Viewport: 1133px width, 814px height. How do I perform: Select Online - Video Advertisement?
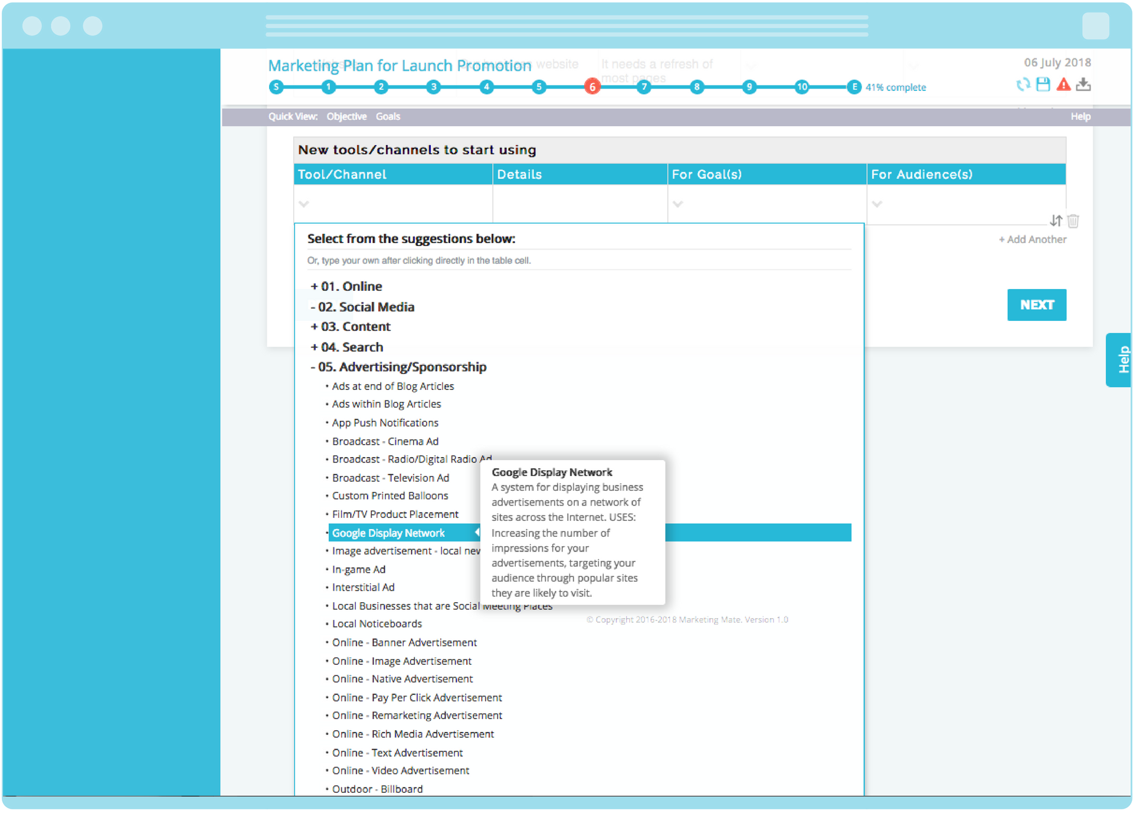[x=401, y=770]
